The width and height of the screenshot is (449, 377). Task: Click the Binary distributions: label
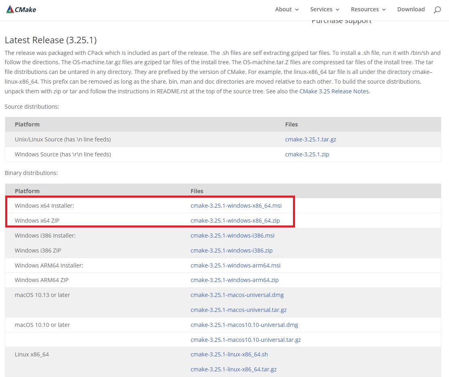(x=31, y=173)
